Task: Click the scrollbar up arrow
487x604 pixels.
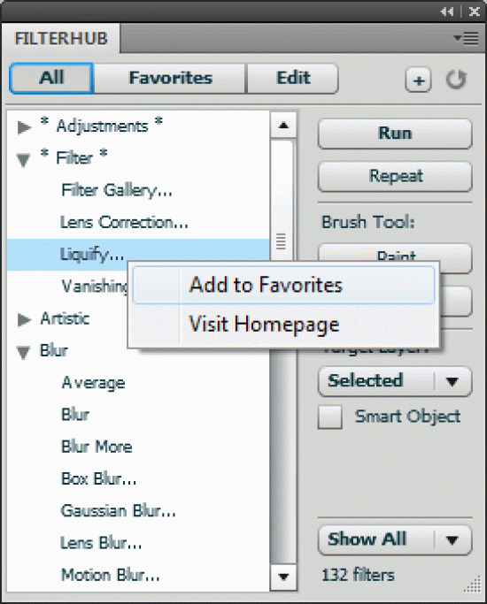Action: [x=283, y=125]
